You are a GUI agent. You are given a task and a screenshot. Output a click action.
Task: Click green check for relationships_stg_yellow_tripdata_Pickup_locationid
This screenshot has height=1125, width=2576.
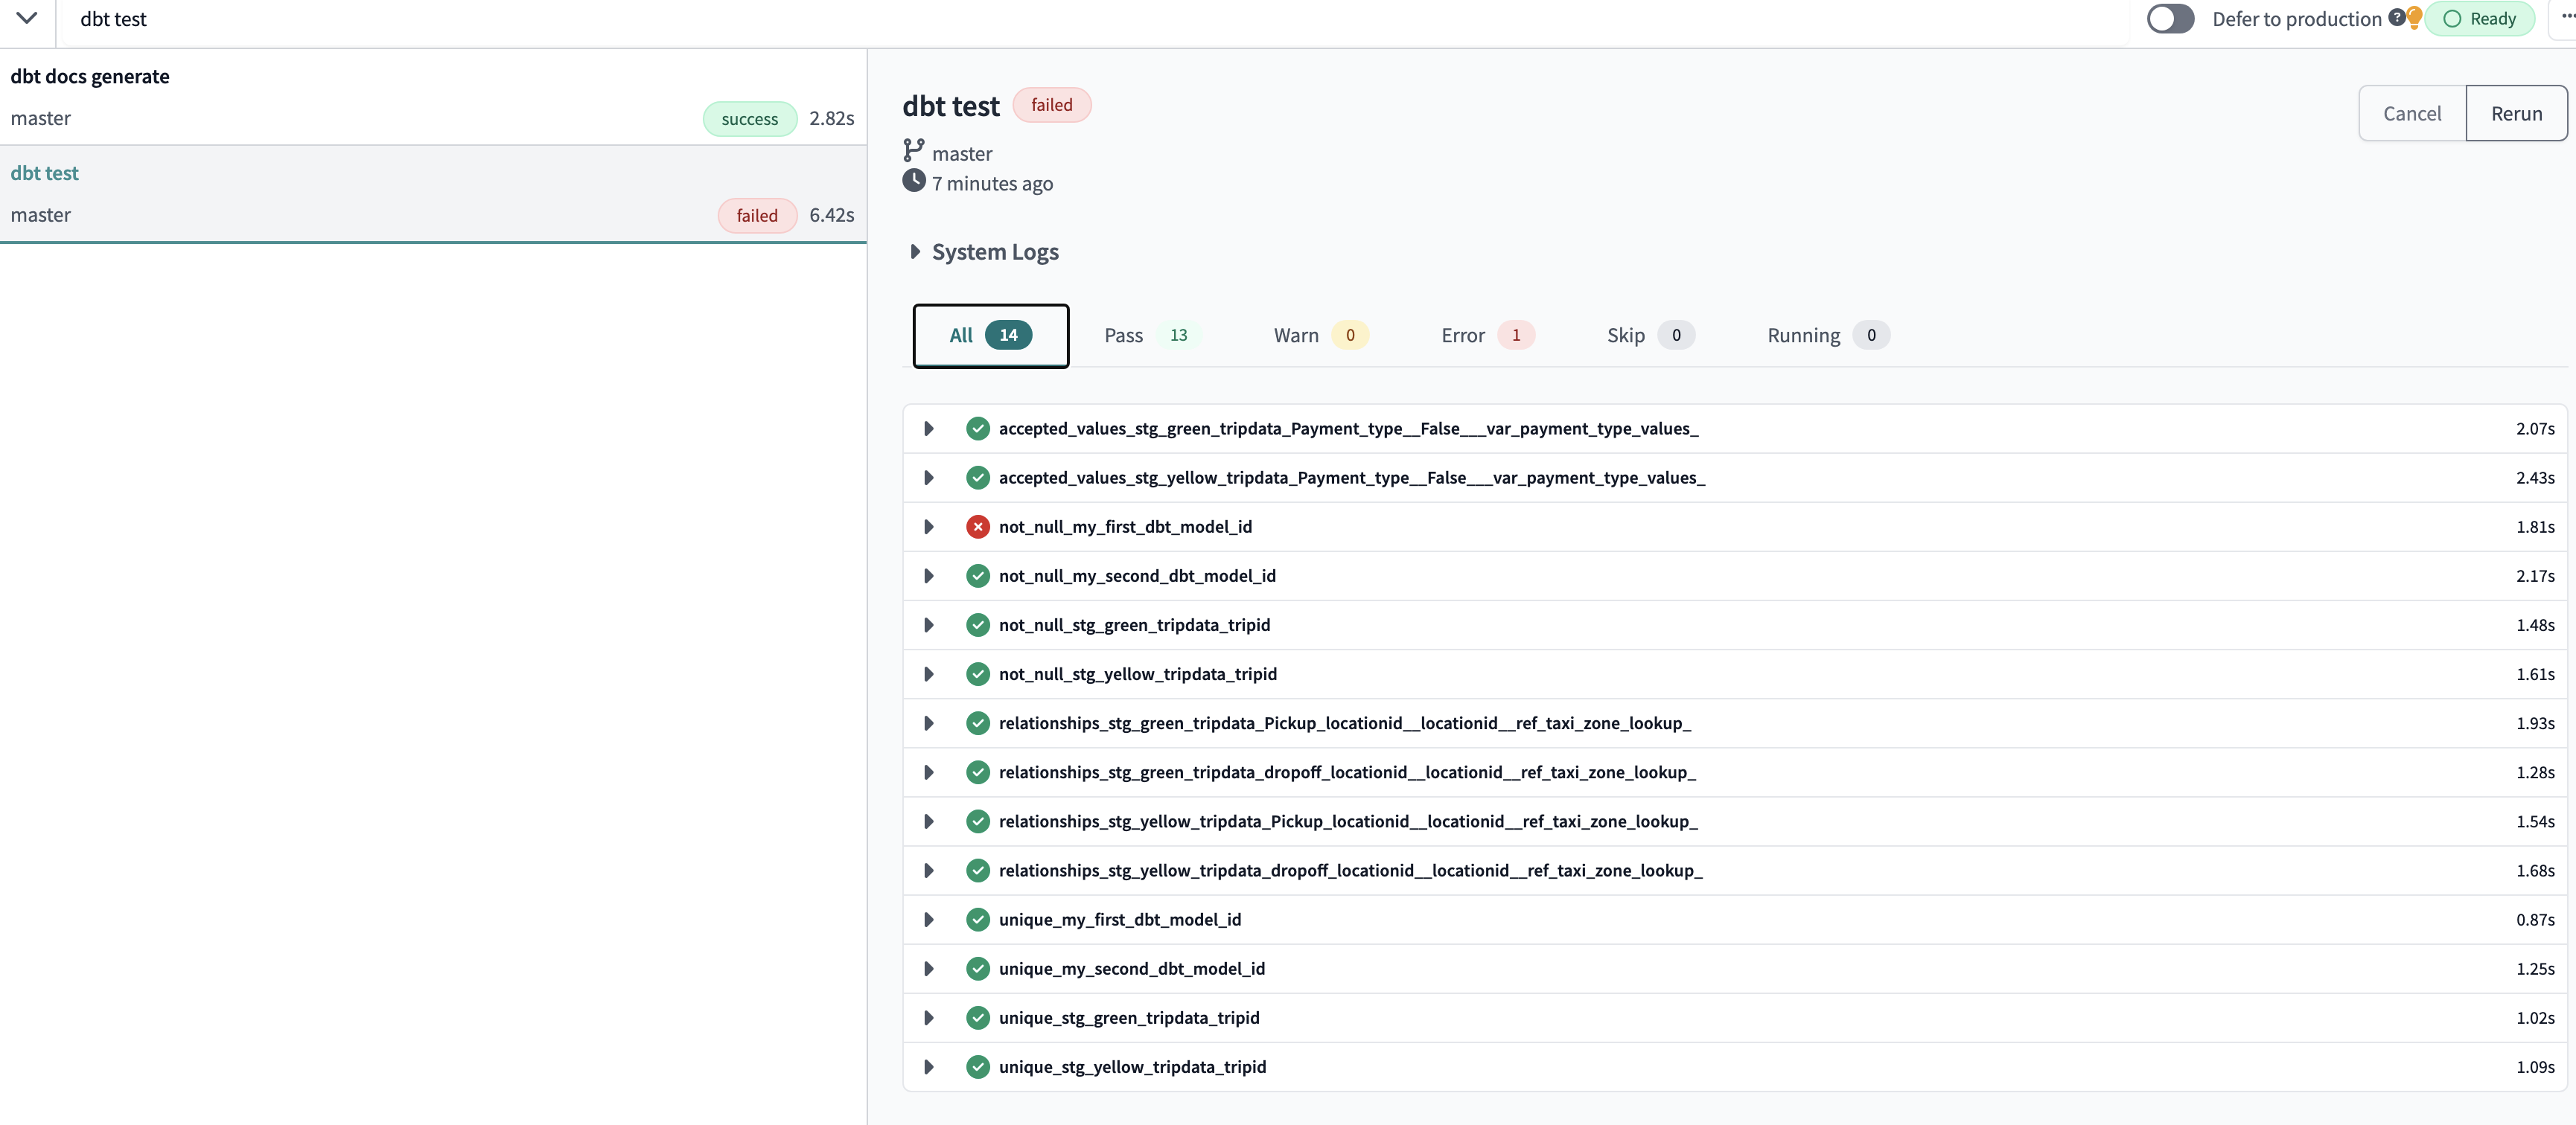[x=978, y=821]
